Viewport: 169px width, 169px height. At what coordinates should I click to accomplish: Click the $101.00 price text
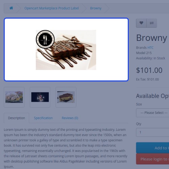click(x=149, y=70)
